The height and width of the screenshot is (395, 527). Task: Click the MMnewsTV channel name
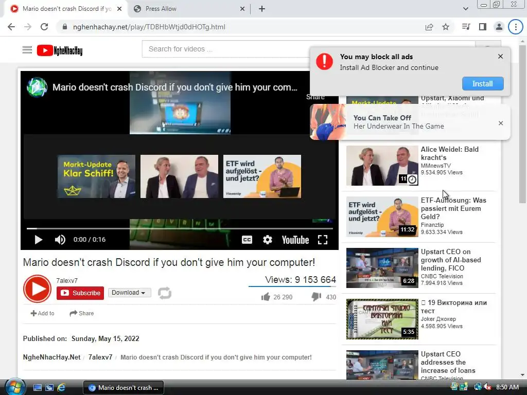435,166
